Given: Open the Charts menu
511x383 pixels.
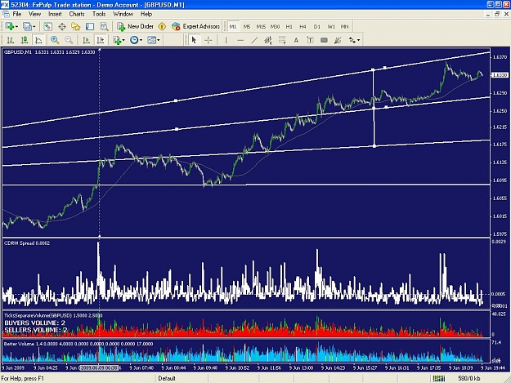Looking at the screenshot, I should [77, 14].
